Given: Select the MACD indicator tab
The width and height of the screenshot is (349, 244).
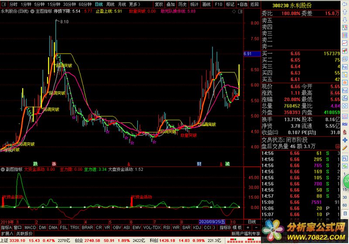Looking at the screenshot, I should 30,227.
